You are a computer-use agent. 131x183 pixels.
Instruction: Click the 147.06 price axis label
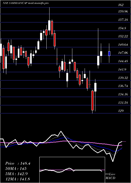123,53
